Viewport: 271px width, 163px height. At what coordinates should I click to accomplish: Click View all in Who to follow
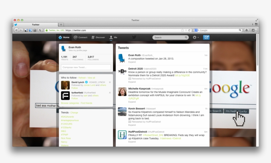pyautogui.click(x=91, y=78)
